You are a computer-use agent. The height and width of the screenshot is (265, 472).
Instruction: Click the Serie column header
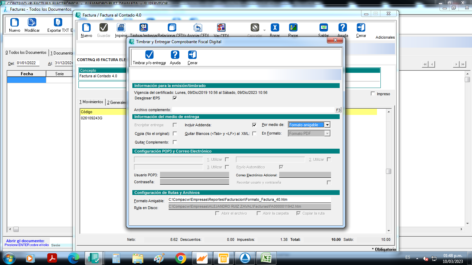(59, 74)
